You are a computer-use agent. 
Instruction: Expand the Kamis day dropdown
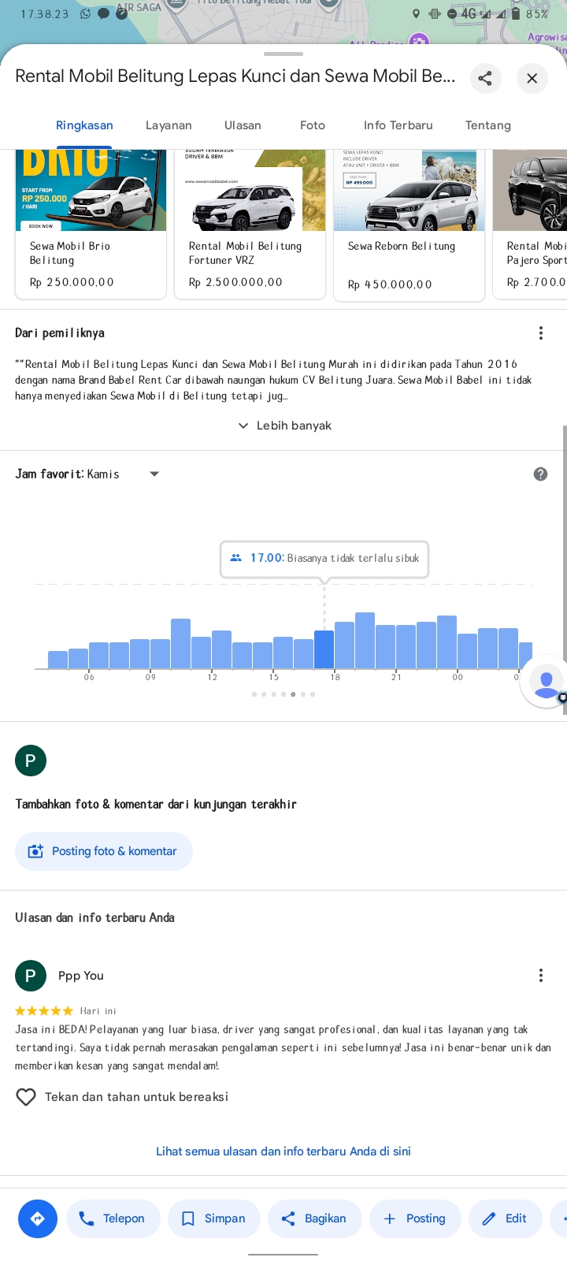point(154,474)
